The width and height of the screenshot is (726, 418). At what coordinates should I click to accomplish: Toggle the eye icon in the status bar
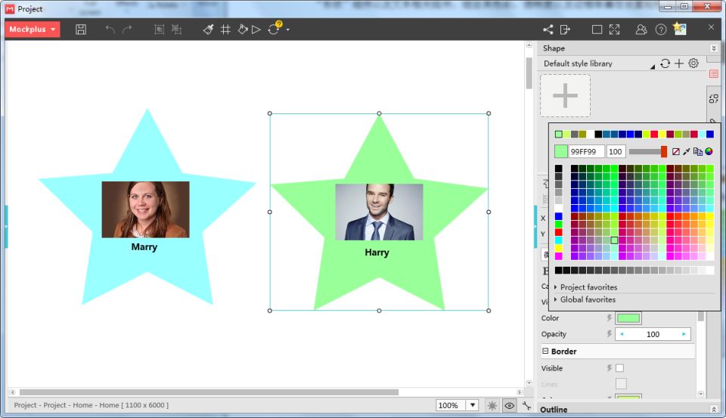[x=510, y=406]
